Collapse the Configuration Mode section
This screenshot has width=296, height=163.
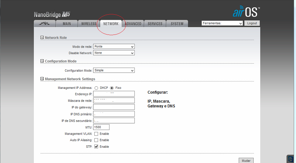point(42,61)
